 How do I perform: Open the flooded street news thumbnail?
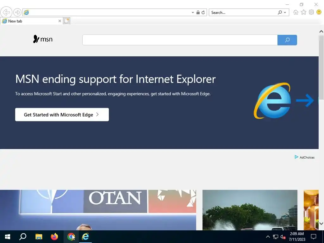[x=250, y=210]
